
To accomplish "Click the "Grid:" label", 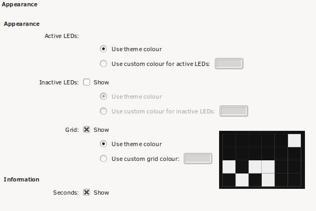I will coord(72,130).
